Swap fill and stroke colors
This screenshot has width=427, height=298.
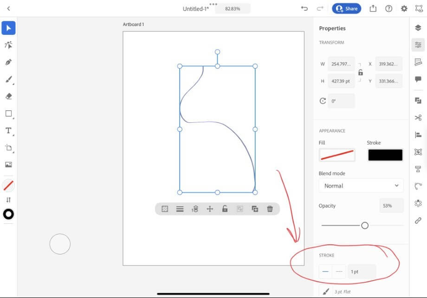click(8, 200)
